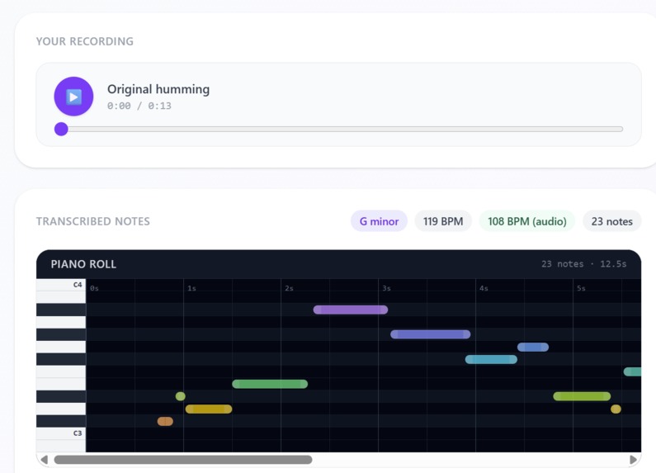The image size is (656, 473).
Task: Click the 'TRANSCRIBED NOTES' heading
Action: 93,221
